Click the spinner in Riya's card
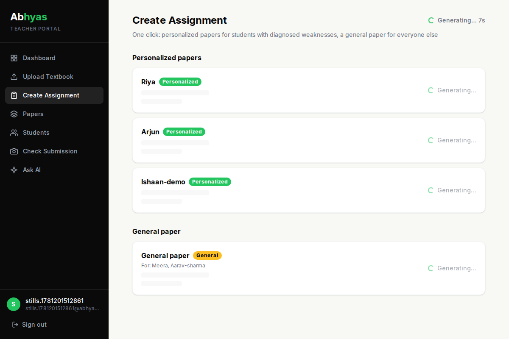509x339 pixels. [x=431, y=90]
